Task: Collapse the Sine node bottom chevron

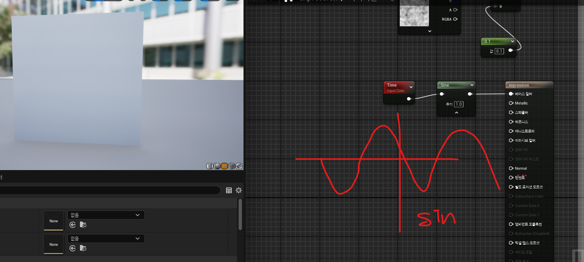Action: [x=456, y=113]
